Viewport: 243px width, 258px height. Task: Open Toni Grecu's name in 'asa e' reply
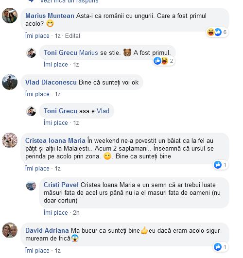click(60, 111)
